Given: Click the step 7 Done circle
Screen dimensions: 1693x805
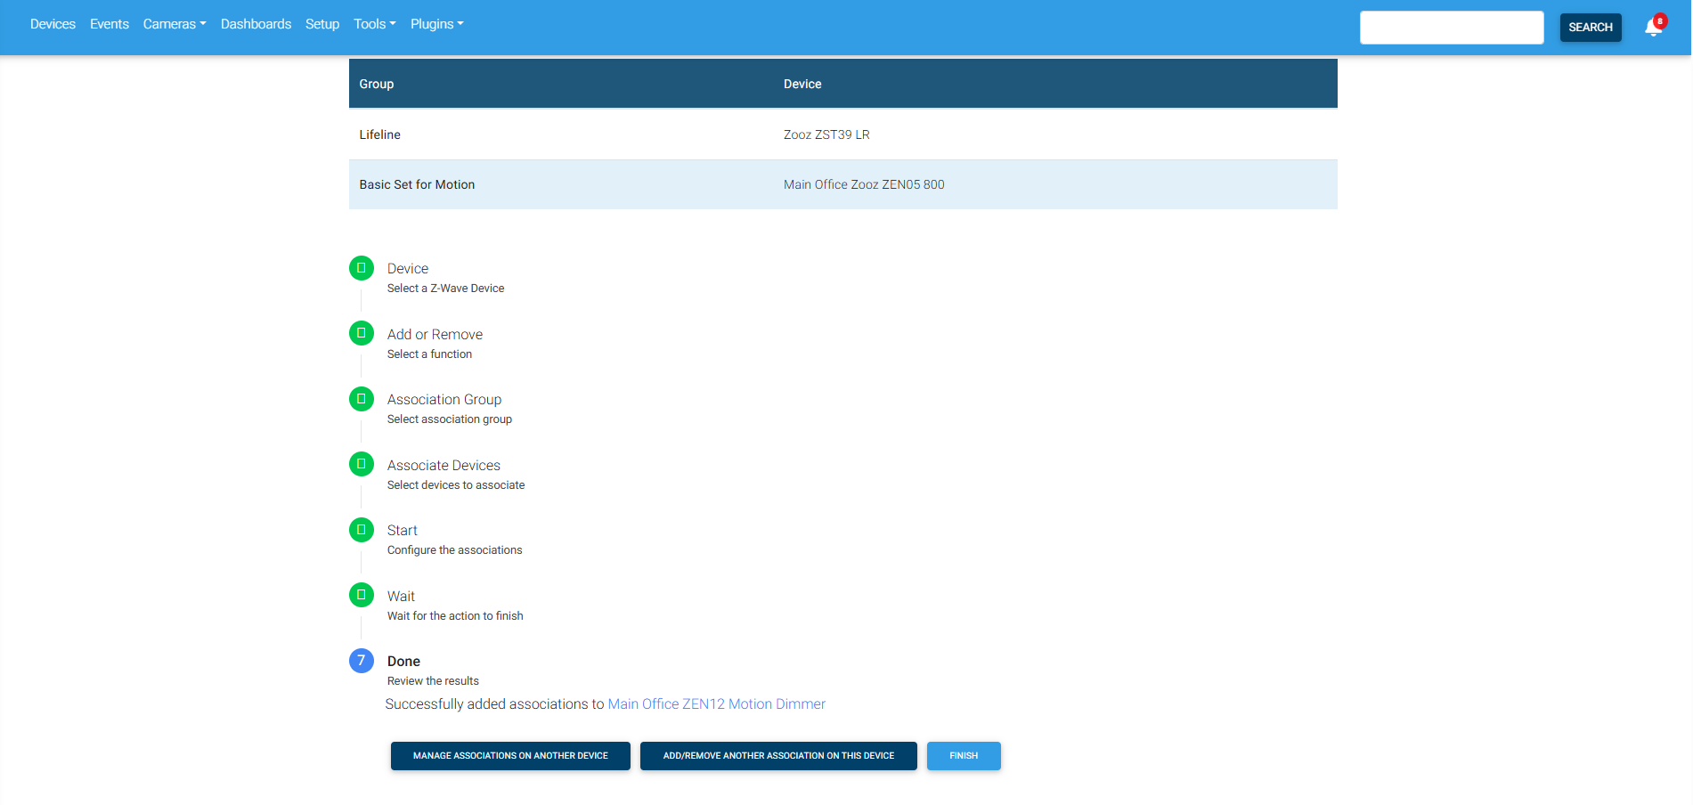Looking at the screenshot, I should pyautogui.click(x=362, y=661).
